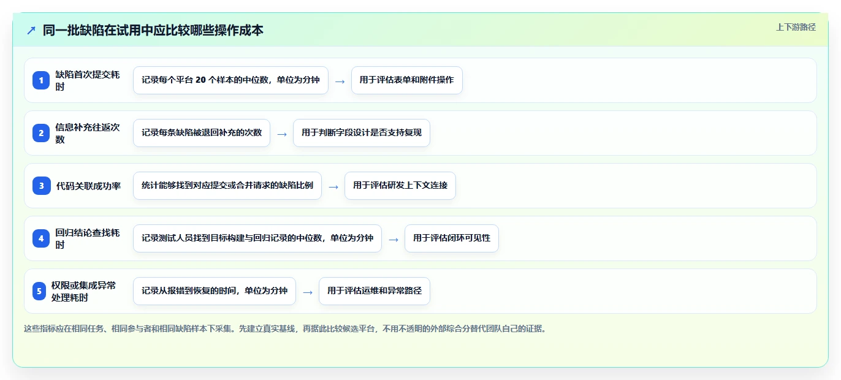Click the number 2 badge for 信息补充往返次数
This screenshot has width=841, height=380.
point(41,133)
